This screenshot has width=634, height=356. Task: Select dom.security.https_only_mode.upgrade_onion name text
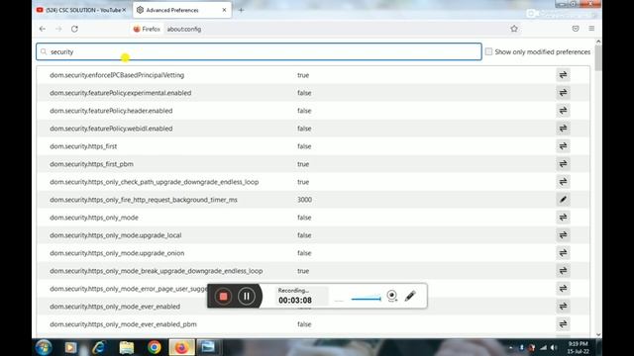[117, 253]
